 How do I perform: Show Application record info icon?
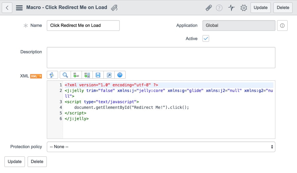tap(282, 25)
